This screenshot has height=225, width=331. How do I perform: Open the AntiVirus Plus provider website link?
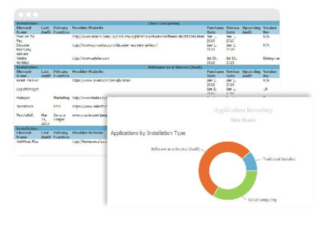[x=89, y=142]
